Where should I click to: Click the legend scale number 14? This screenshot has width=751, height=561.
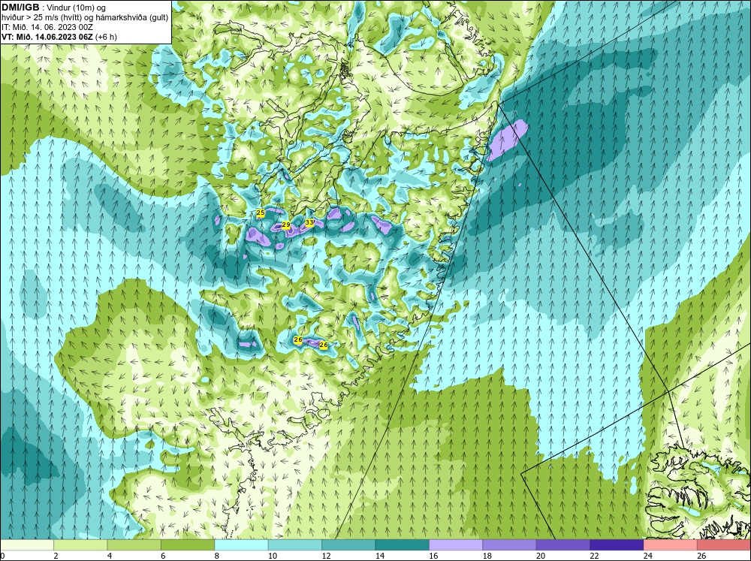click(x=380, y=556)
